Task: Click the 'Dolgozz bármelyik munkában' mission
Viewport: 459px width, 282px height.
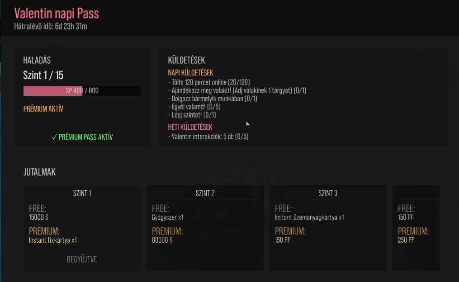Action: tap(213, 99)
